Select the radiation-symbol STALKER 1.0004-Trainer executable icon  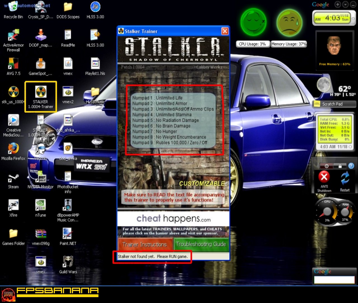(x=41, y=96)
